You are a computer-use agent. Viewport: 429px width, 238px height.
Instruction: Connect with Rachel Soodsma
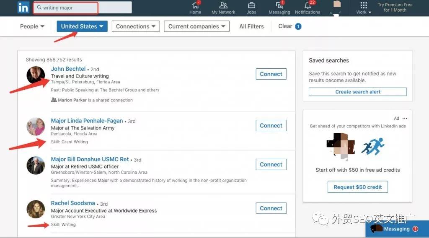[271, 208]
